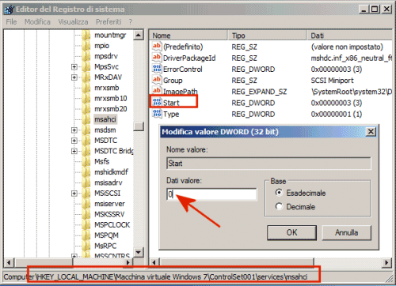Click the binary icon beside Type

click(x=157, y=114)
